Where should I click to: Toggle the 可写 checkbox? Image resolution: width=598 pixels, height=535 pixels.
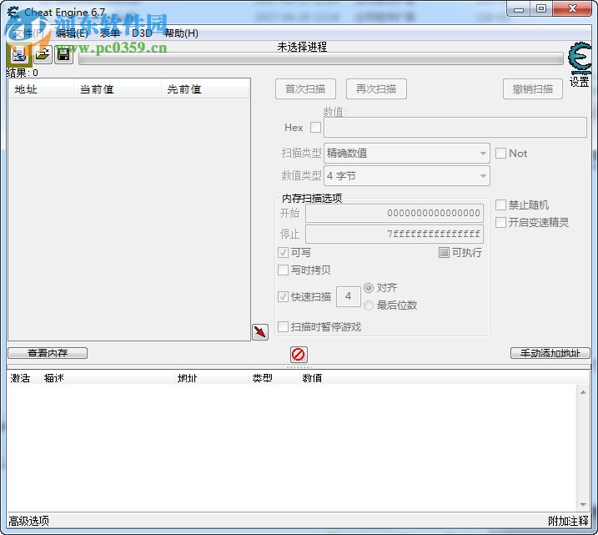click(x=283, y=253)
